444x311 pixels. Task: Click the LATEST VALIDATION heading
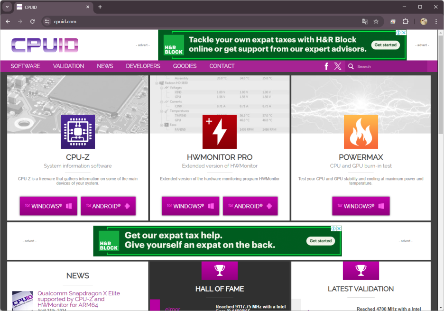[x=361, y=289]
